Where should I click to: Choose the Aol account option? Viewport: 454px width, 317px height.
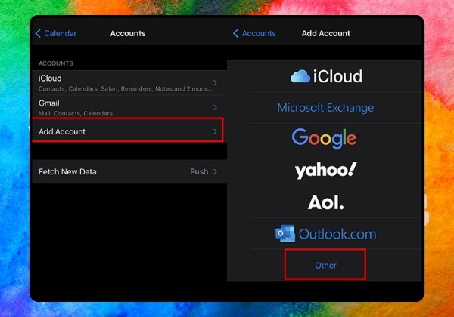click(x=325, y=202)
